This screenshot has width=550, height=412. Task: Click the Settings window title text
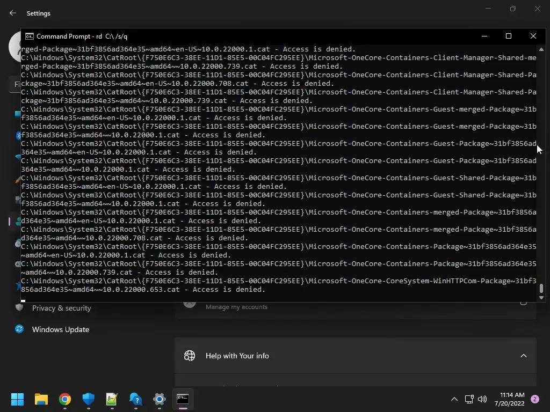(x=39, y=13)
